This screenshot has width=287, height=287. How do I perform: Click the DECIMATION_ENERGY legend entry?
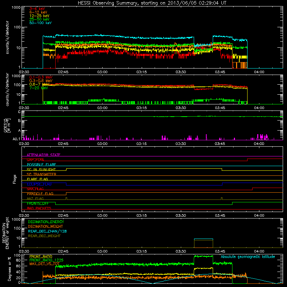pos(46,222)
